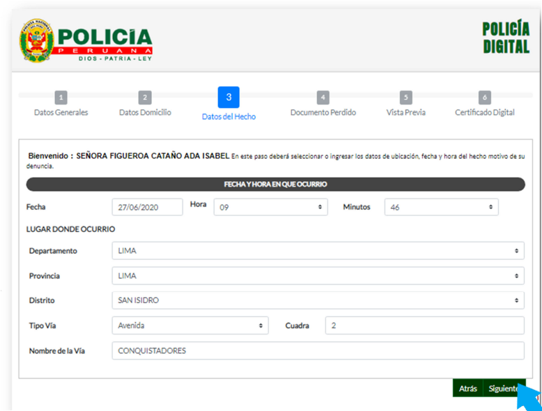
Task: Expand the Provincia dropdown
Action: coord(318,276)
